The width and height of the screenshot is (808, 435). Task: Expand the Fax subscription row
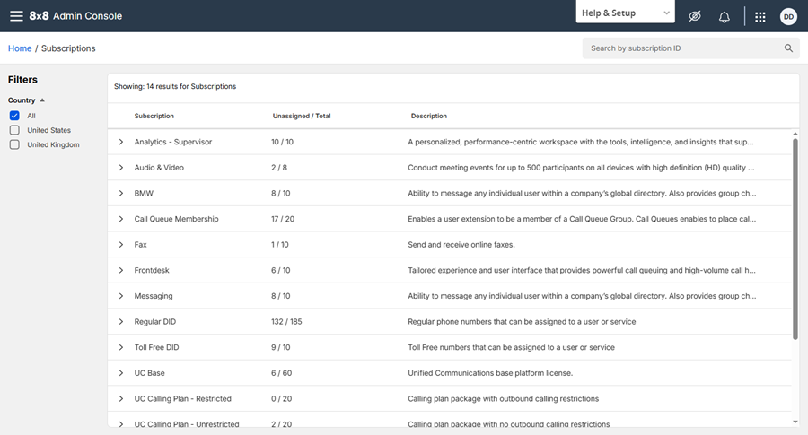click(121, 245)
